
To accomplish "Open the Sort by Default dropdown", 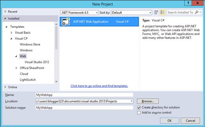I will point(132,13).
